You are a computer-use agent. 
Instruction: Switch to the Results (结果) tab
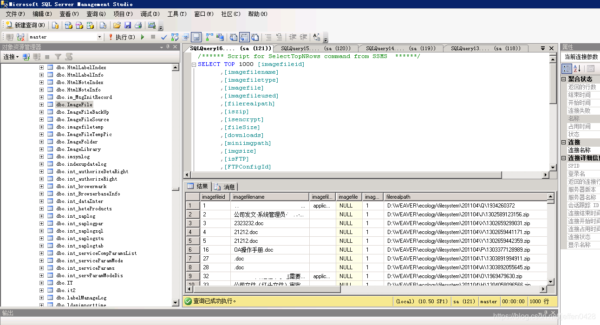coord(198,186)
